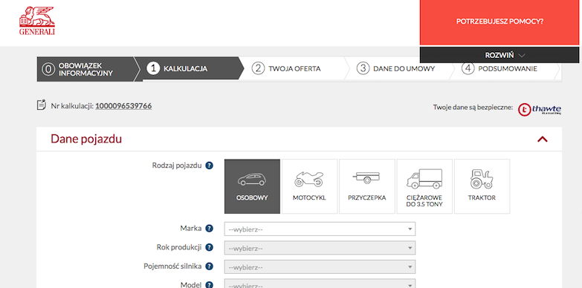582x288 pixels.
Task: Select the Motocykl vehicle type
Action: (x=309, y=186)
